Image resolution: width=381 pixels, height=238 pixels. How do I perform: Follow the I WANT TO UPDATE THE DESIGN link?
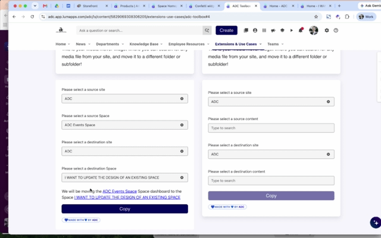pos(127,198)
